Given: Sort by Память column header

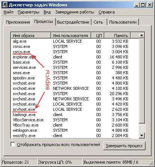Looking at the screenshot, I should (x=117, y=36).
